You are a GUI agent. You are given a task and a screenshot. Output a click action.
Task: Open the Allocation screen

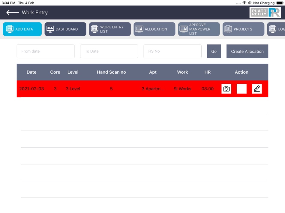(154, 29)
